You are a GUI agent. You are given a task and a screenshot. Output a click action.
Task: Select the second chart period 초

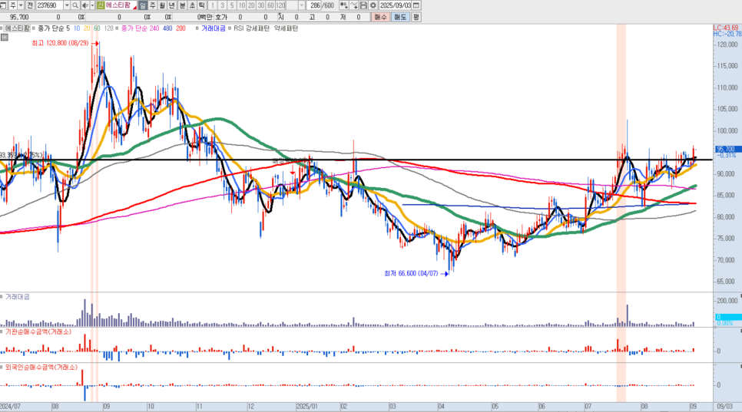[192, 5]
